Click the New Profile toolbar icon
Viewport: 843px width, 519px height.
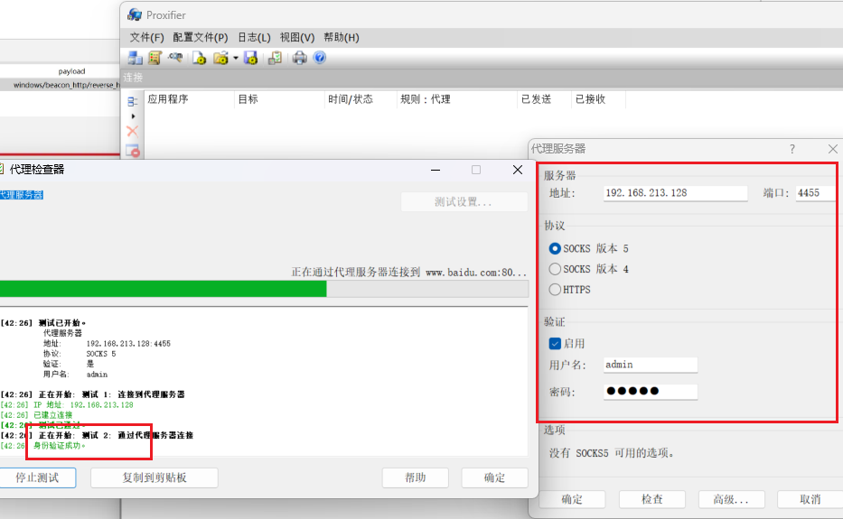click(200, 58)
